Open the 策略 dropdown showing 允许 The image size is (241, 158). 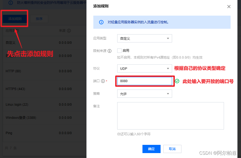[x=144, y=94]
